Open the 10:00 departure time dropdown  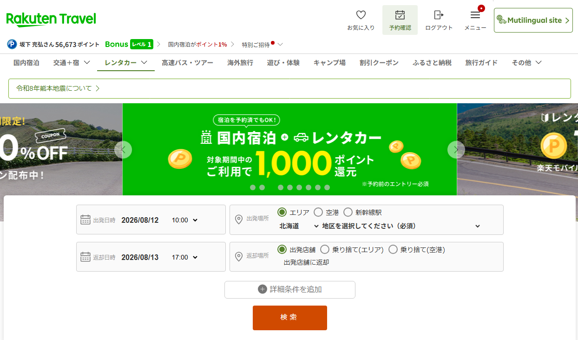[185, 220]
